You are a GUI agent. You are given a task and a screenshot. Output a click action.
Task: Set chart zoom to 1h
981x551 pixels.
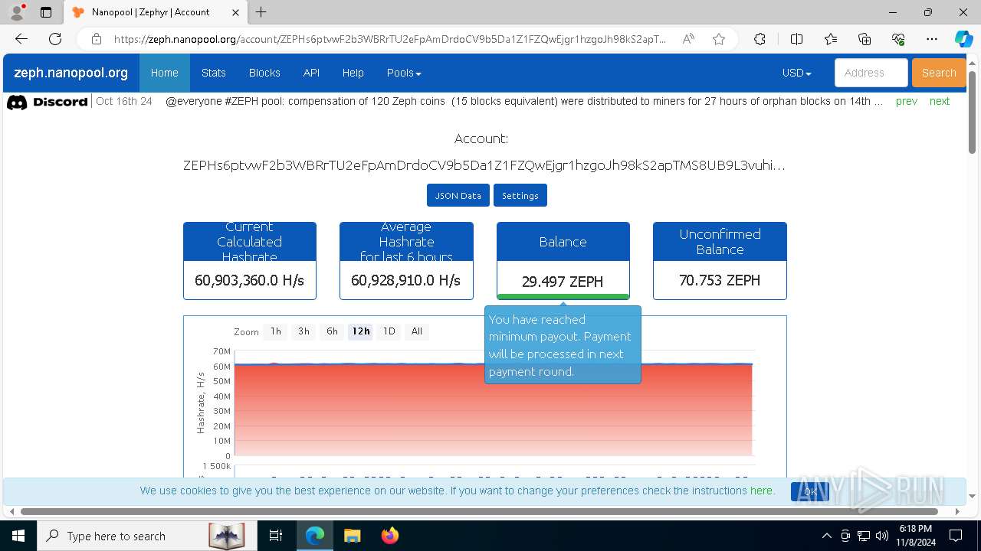coord(276,331)
